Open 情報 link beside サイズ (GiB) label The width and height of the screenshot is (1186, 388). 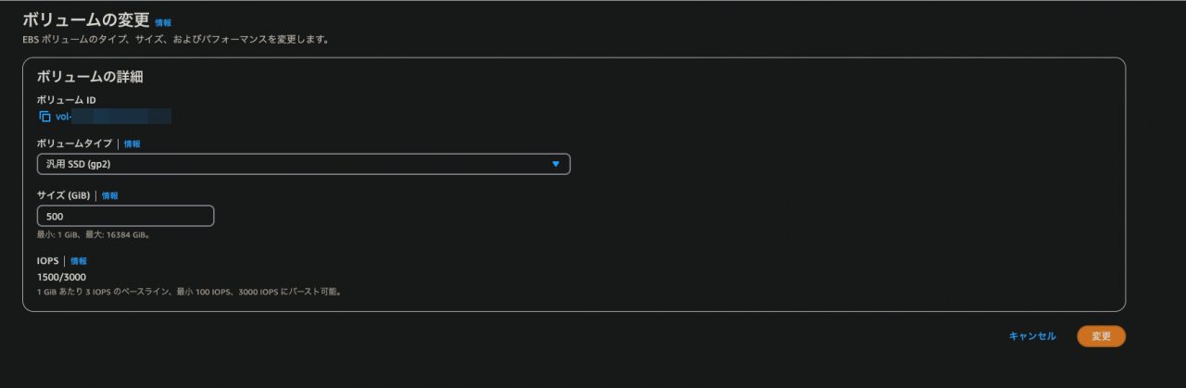pyautogui.click(x=110, y=196)
